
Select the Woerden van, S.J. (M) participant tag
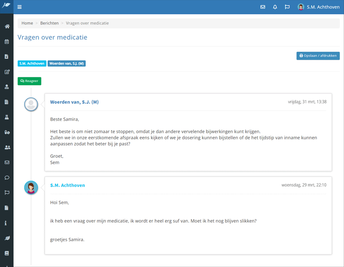pos(66,64)
